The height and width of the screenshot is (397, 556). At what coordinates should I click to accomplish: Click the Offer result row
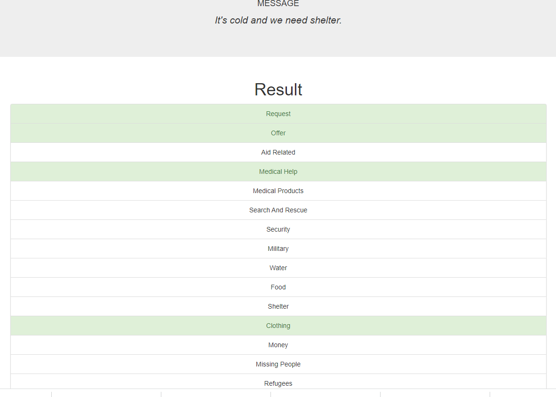tap(278, 133)
